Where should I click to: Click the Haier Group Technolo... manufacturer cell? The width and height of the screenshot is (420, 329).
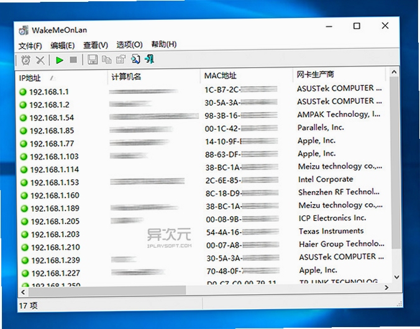pyautogui.click(x=342, y=243)
